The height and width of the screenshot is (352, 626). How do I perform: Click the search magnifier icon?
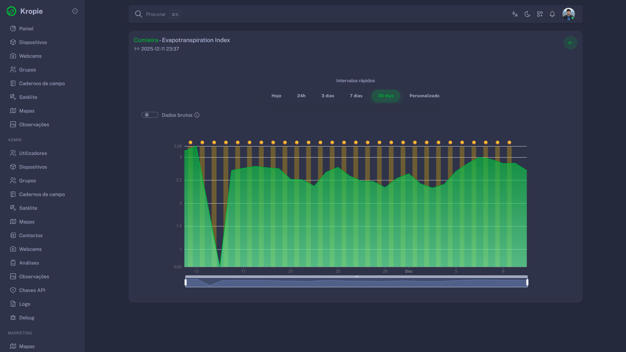[x=138, y=14]
